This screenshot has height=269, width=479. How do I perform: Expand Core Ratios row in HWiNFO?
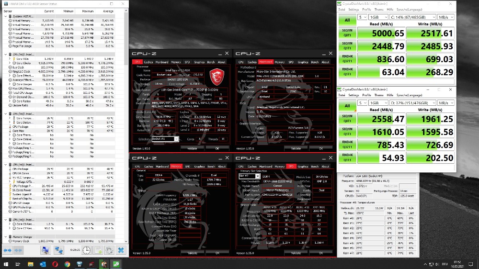tap(10, 101)
